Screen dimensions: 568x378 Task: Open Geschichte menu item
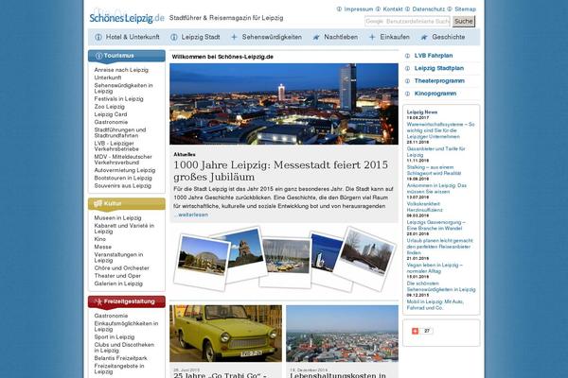[449, 37]
